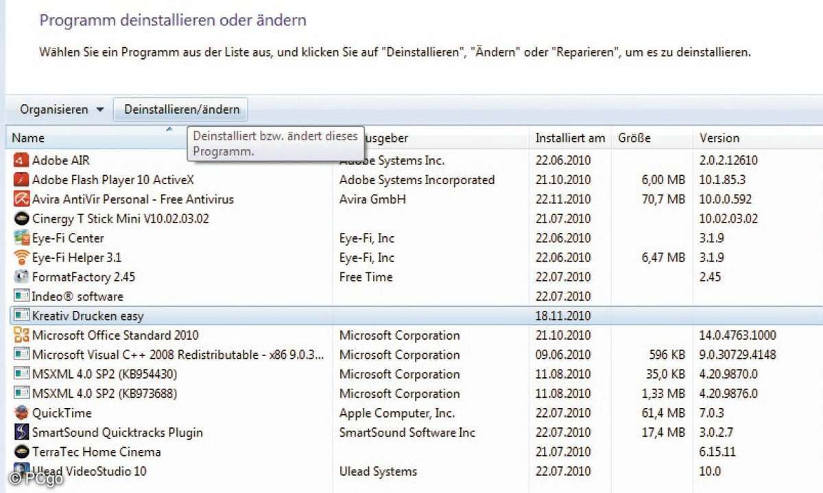The height and width of the screenshot is (493, 823).
Task: Click the MSXML 4.0 SP2 (KB954430) icon
Action: 21,374
